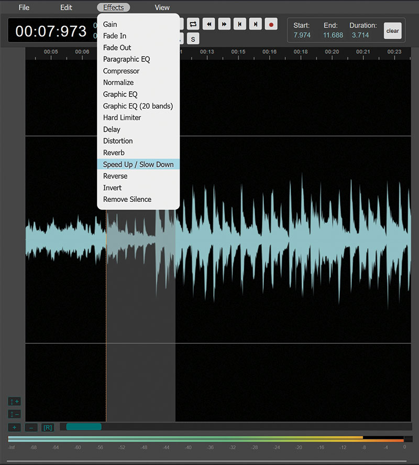Click the rewind button

(x=208, y=24)
